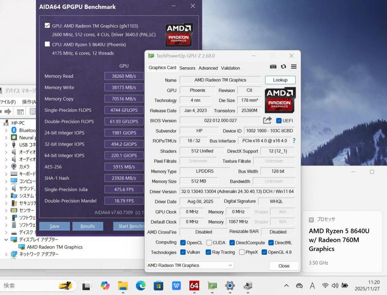This screenshot has width=387, height=295.
Task: Open the 操作(A) menu in Device Manager
Action: 29,102
